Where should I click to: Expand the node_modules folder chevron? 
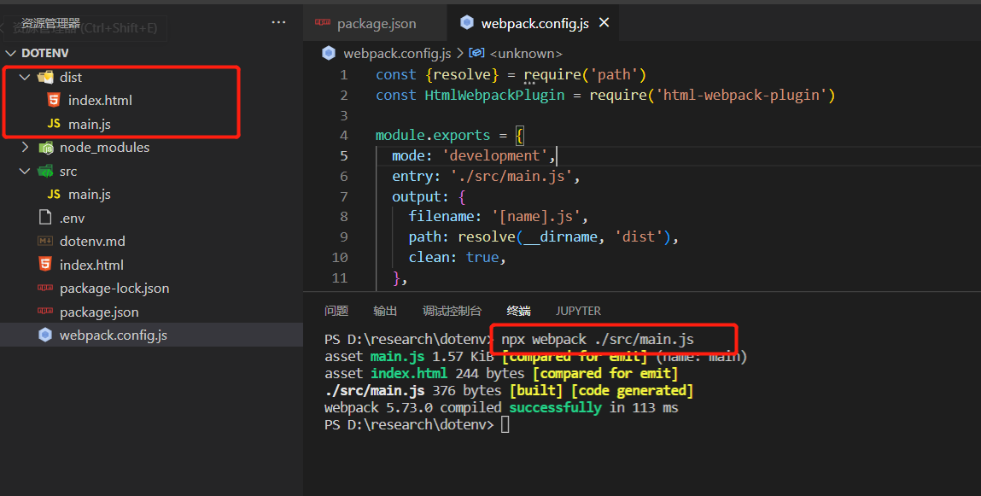[x=25, y=148]
